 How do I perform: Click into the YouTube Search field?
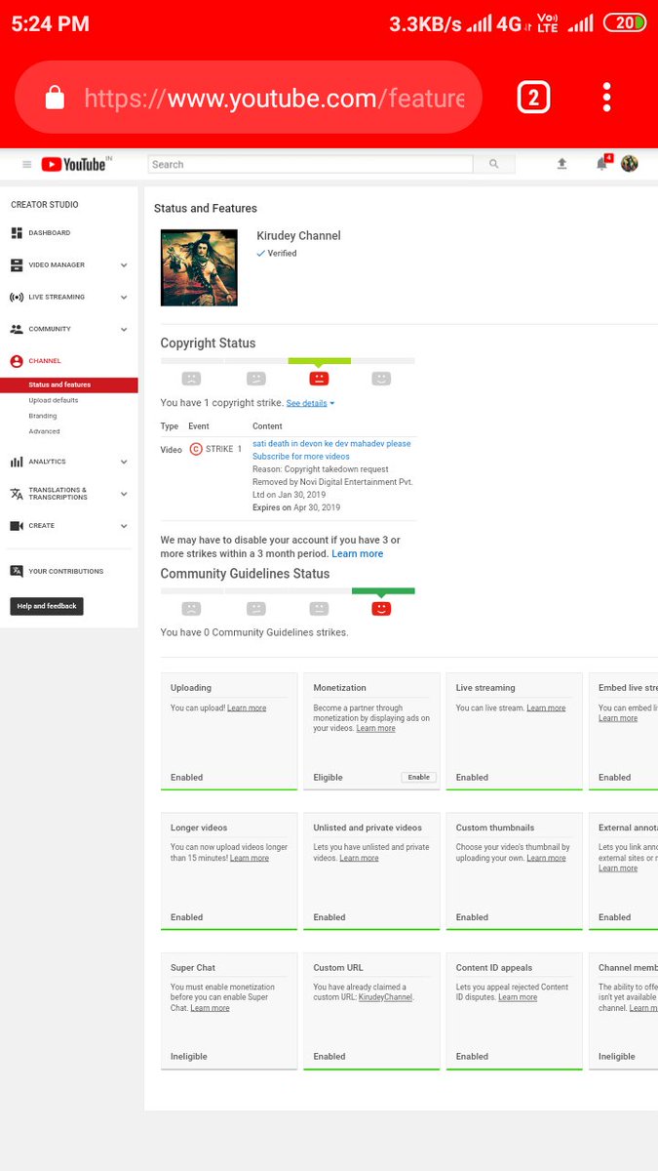point(310,164)
